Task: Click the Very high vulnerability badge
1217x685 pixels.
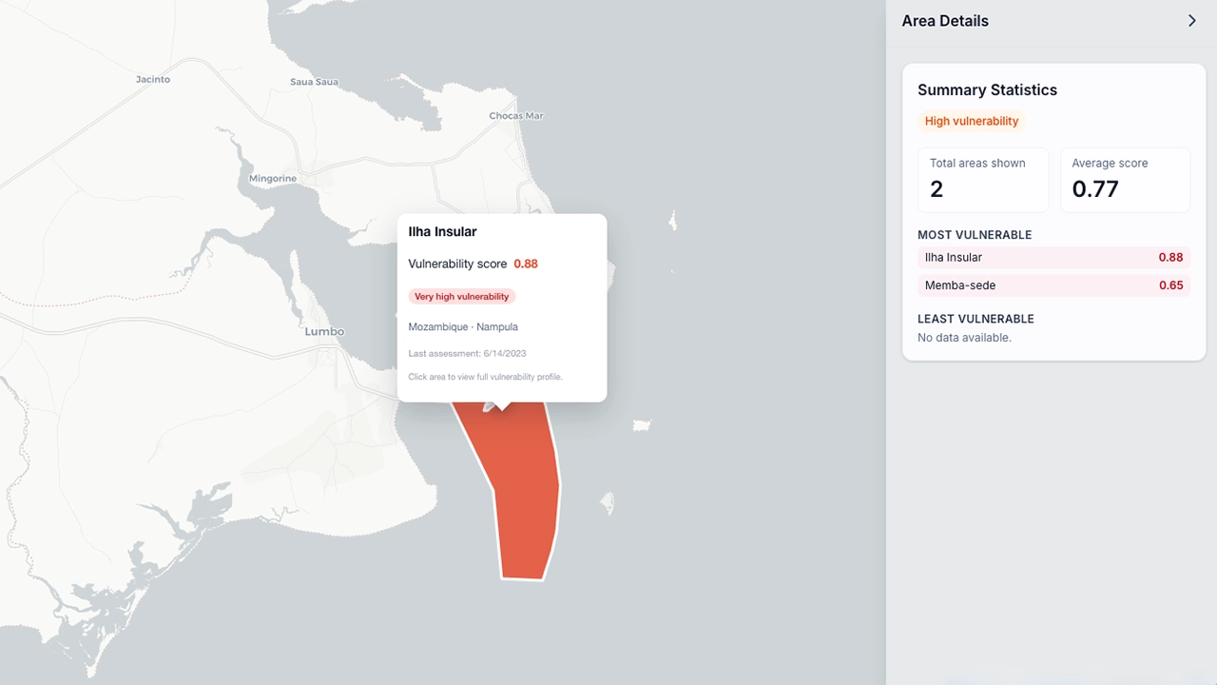Action: click(461, 296)
